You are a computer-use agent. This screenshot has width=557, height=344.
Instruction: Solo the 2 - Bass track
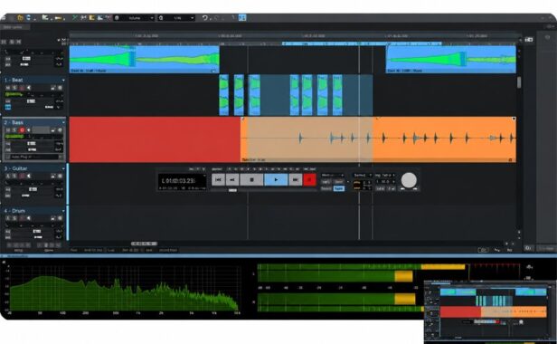(x=14, y=130)
